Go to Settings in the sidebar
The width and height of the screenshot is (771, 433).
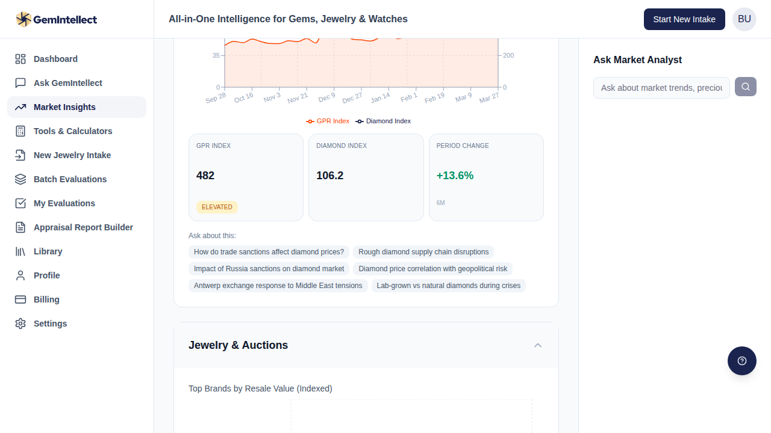(51, 324)
